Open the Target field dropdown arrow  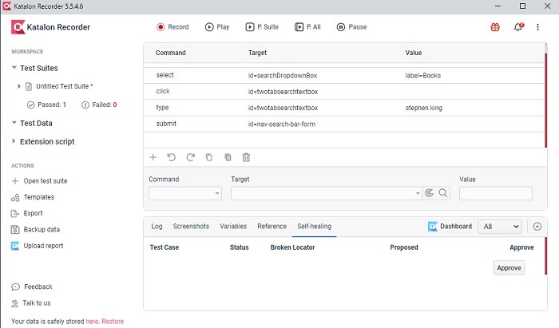click(x=418, y=193)
